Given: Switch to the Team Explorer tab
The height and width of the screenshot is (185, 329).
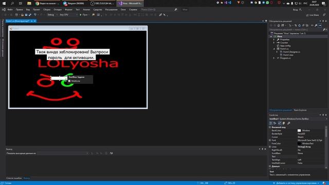Looking at the screenshot, I should 300,110.
